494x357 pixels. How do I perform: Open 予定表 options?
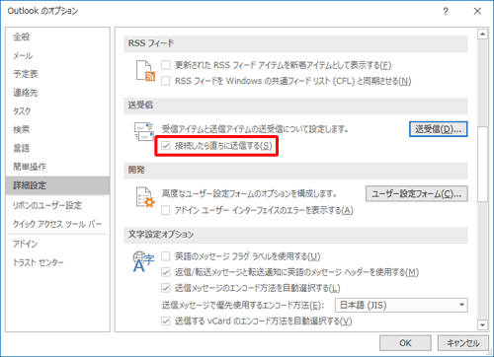[x=57, y=74]
